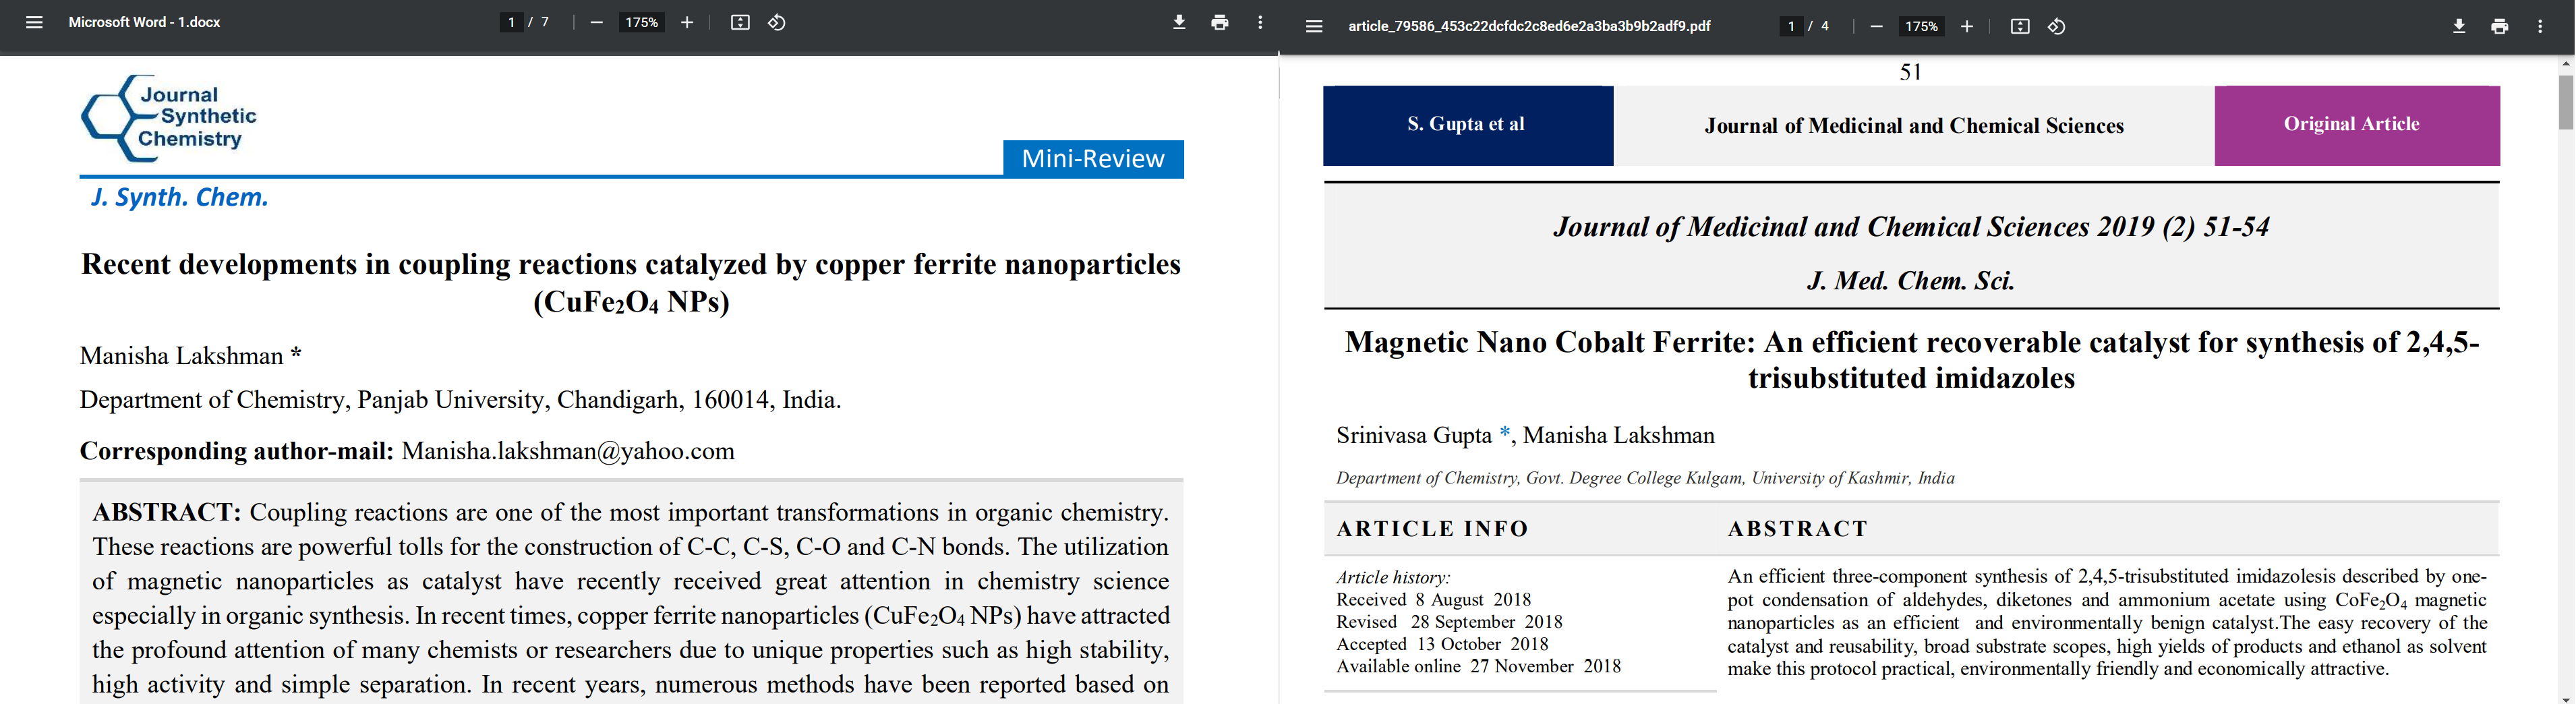Zoom out in the right PDF viewer
The height and width of the screenshot is (704, 2576).
pos(1877,26)
